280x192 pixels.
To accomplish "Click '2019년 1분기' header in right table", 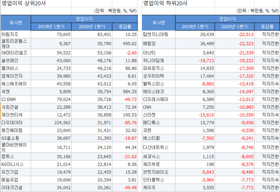I will tap(195, 27).
